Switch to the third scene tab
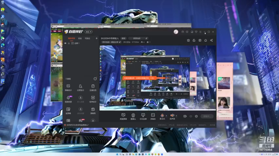Image resolution: width=279 pixels, height=156 pixels. [x=87, y=38]
